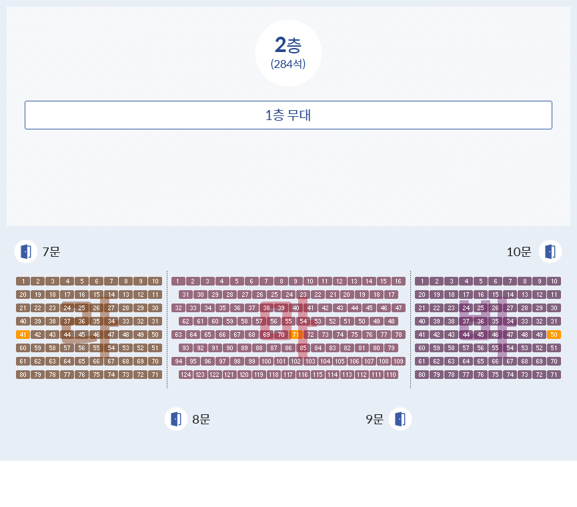Click the 7문 gate label
The height and width of the screenshot is (507, 577).
[x=51, y=252]
